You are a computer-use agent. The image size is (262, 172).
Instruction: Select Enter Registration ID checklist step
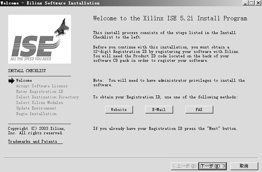(40, 91)
